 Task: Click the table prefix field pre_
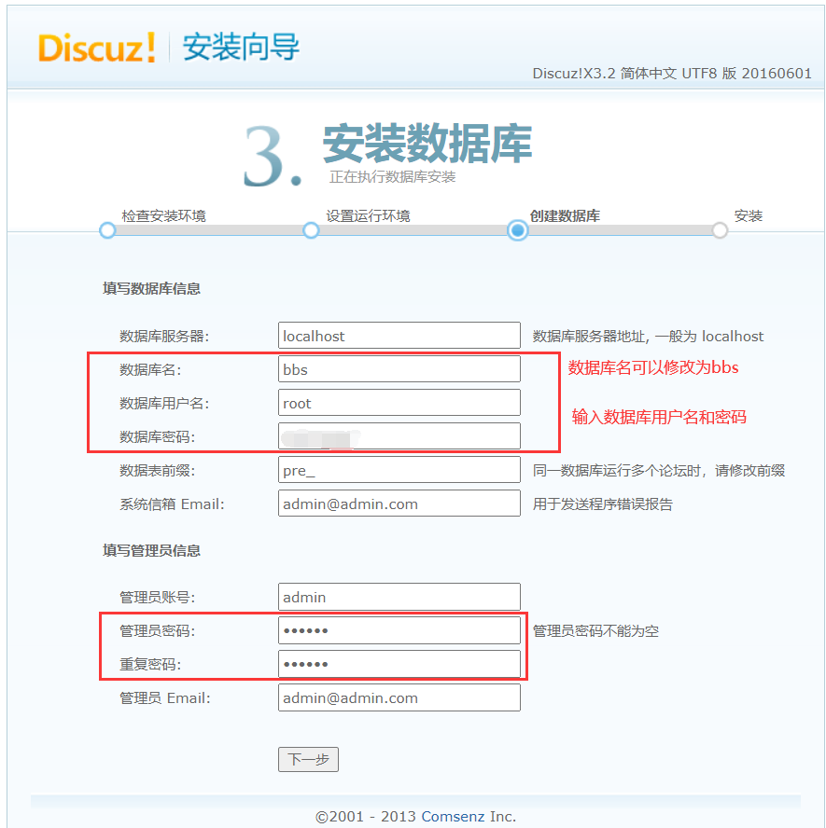click(399, 470)
